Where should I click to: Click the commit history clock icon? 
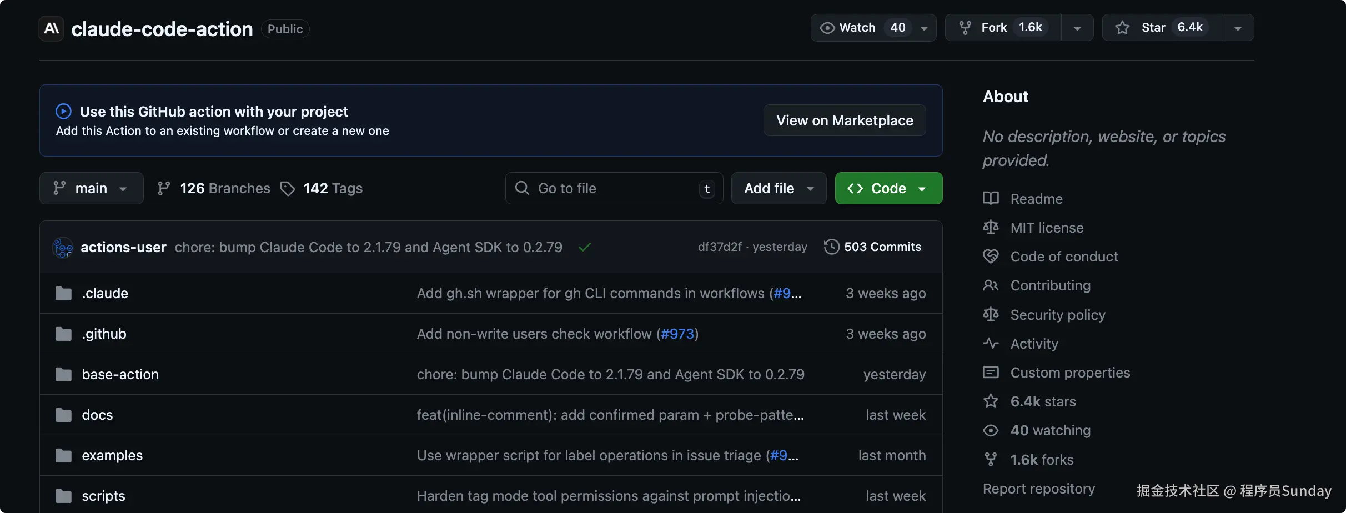tap(831, 247)
